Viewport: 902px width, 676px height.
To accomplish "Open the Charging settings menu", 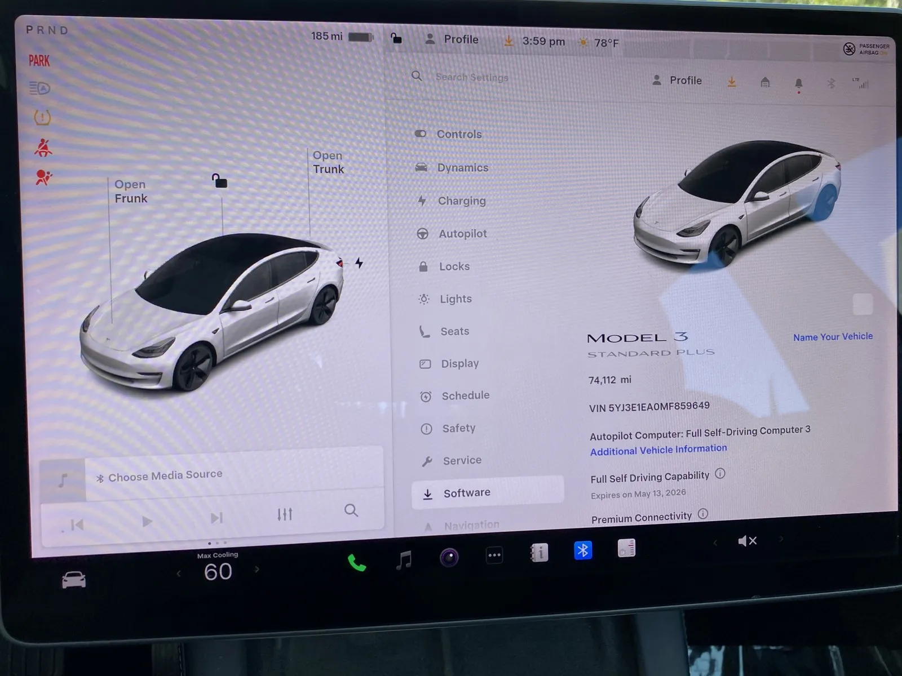I will [x=461, y=201].
